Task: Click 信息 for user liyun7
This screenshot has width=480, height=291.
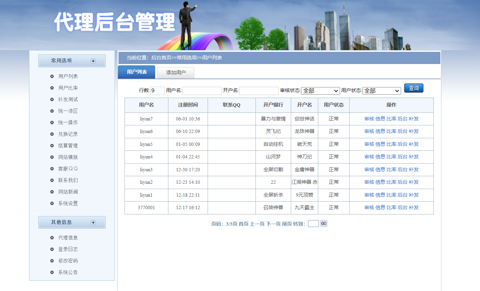Action: coord(380,119)
